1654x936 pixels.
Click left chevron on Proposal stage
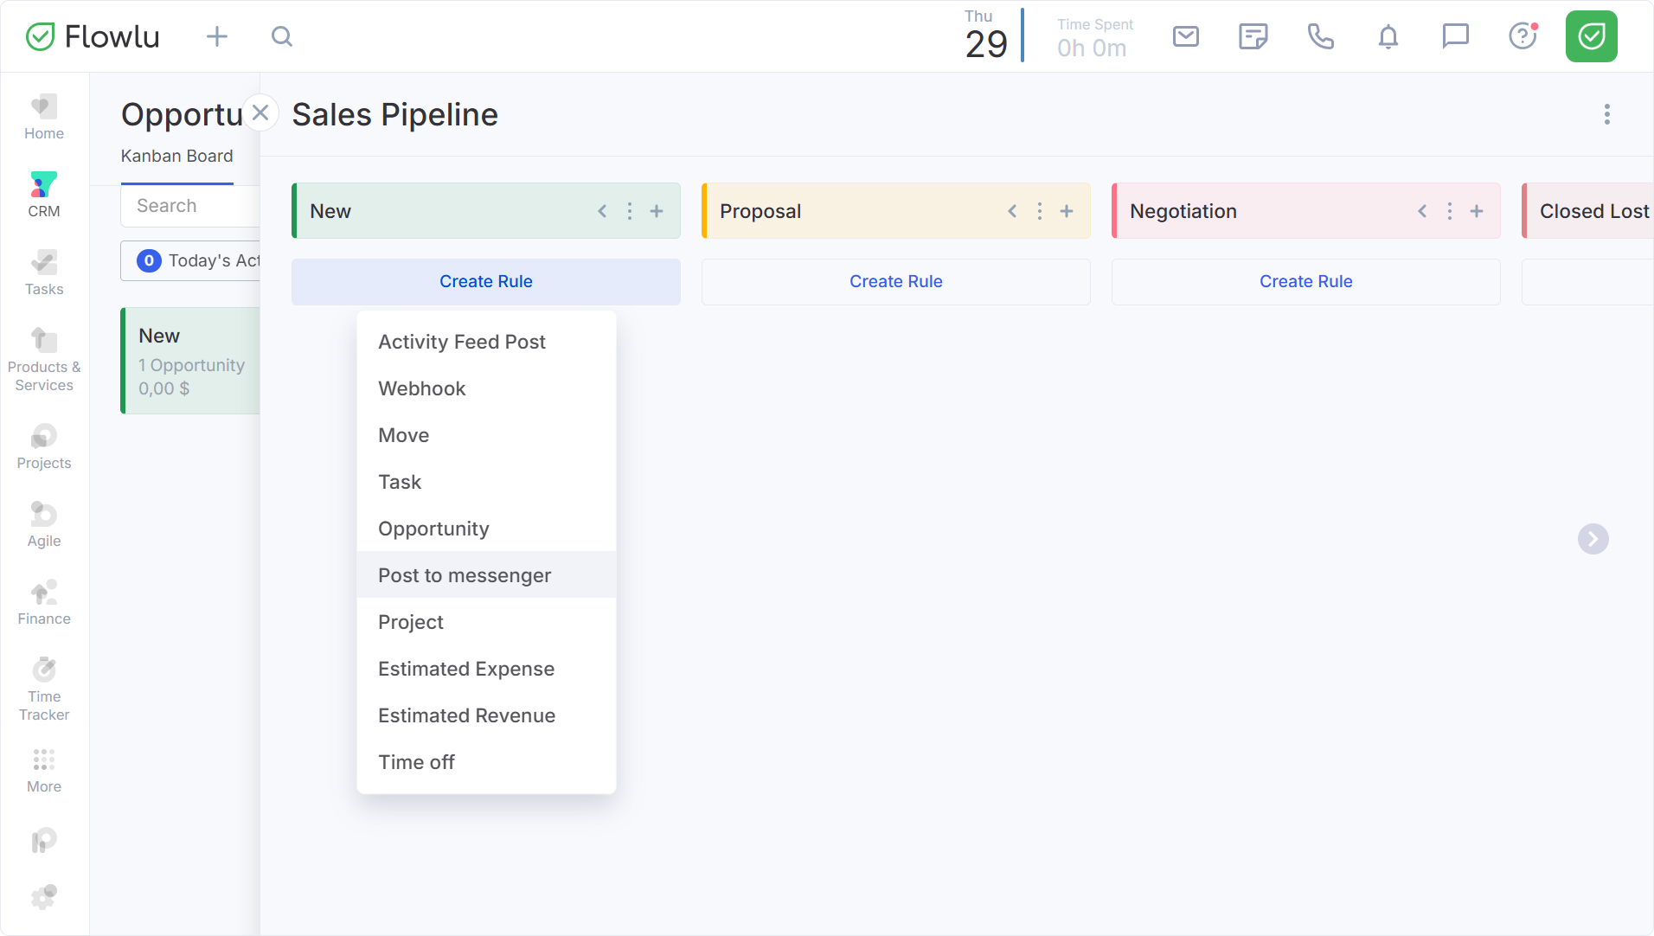click(1012, 211)
